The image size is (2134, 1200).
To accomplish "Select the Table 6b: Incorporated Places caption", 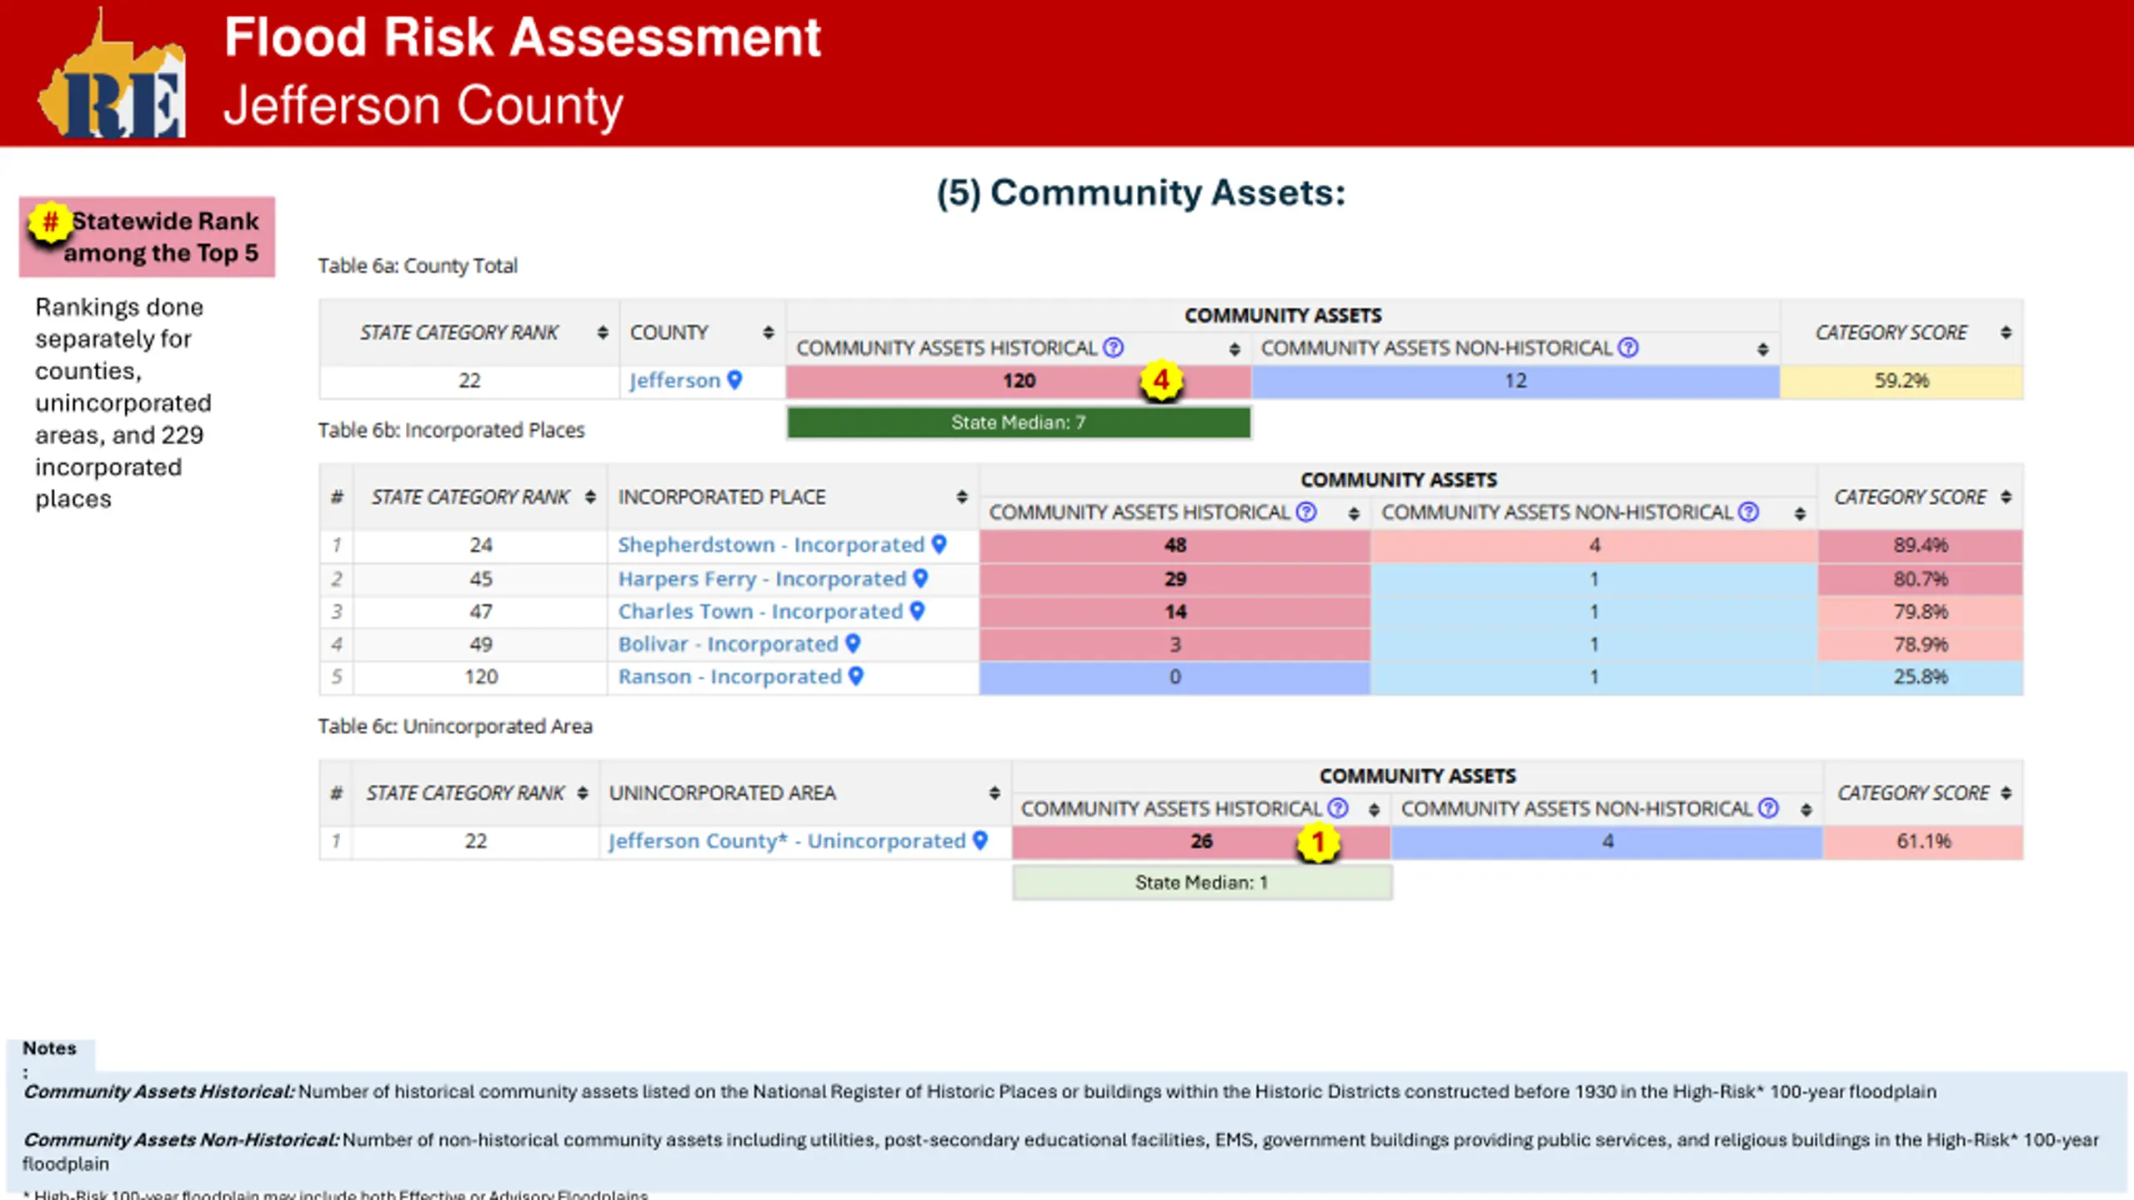I will (451, 430).
